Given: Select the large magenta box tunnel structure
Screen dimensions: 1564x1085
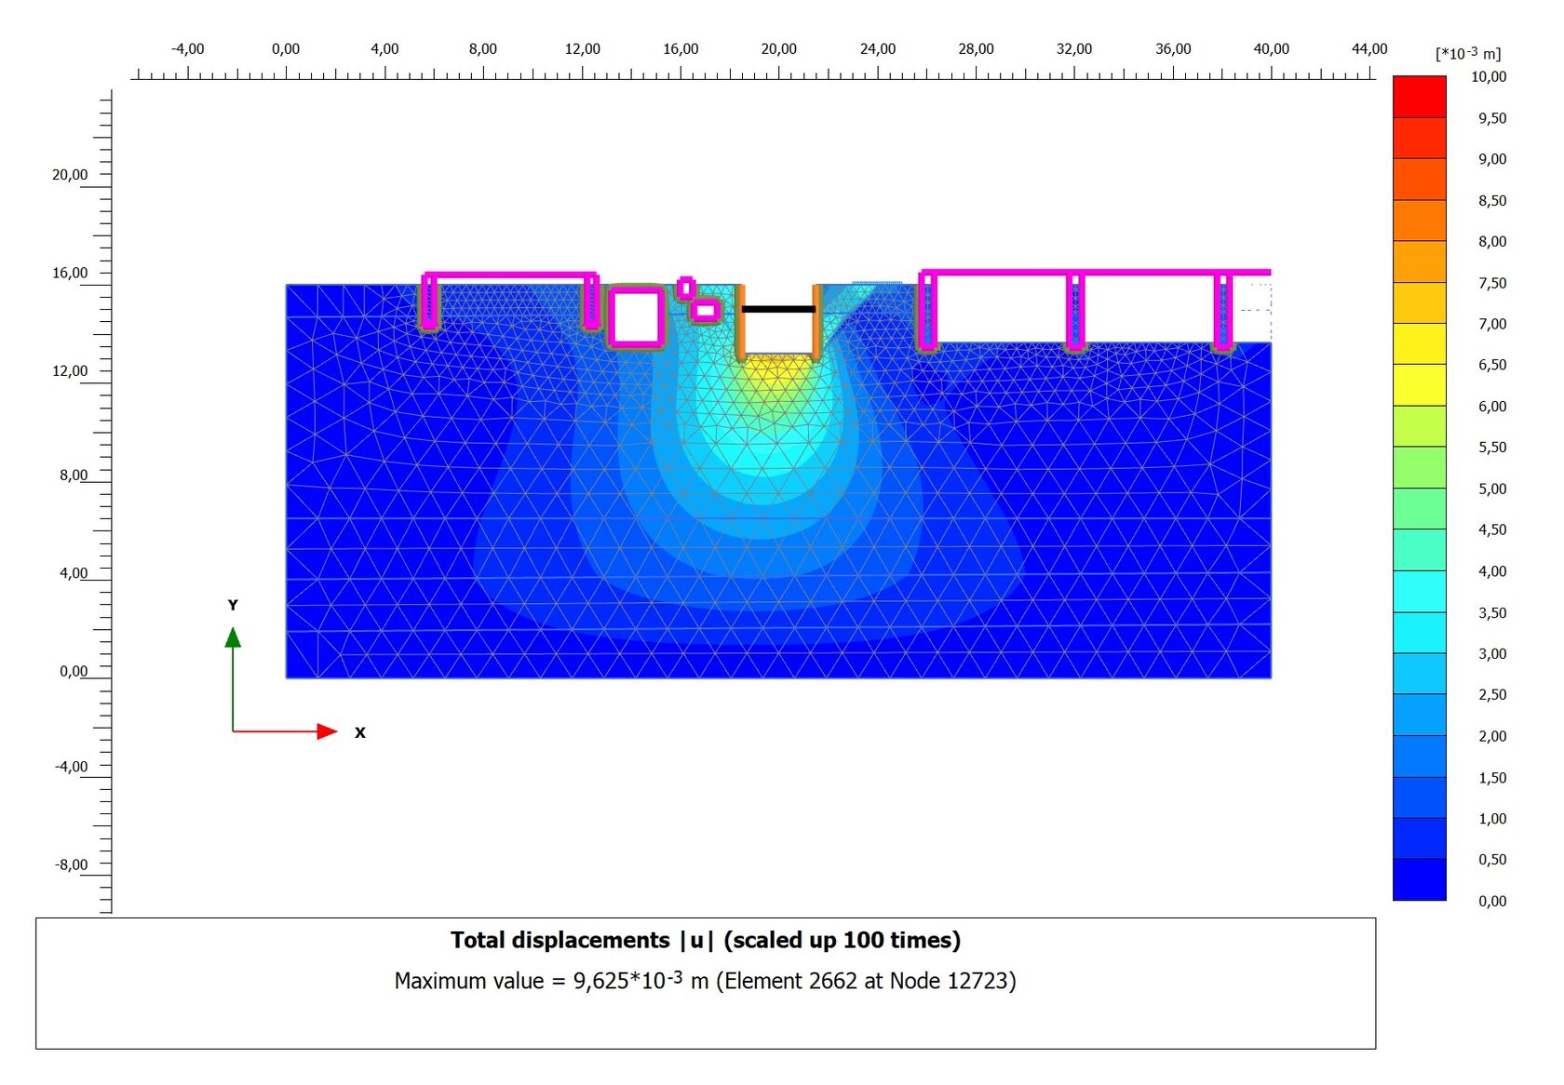Looking at the screenshot, I should [636, 316].
